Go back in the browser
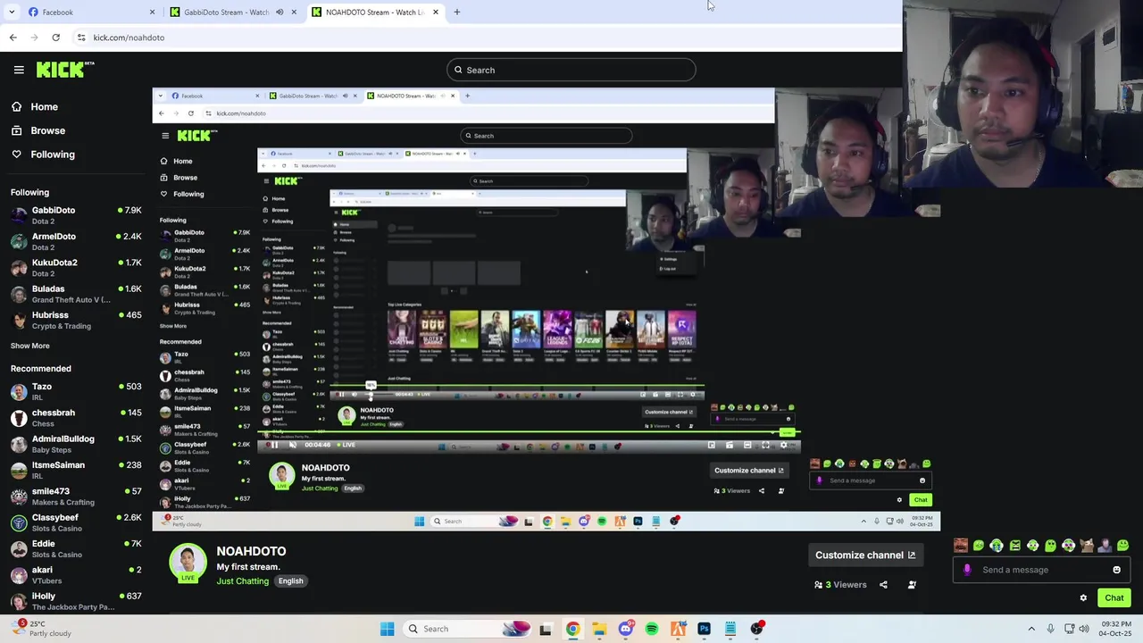 point(13,38)
